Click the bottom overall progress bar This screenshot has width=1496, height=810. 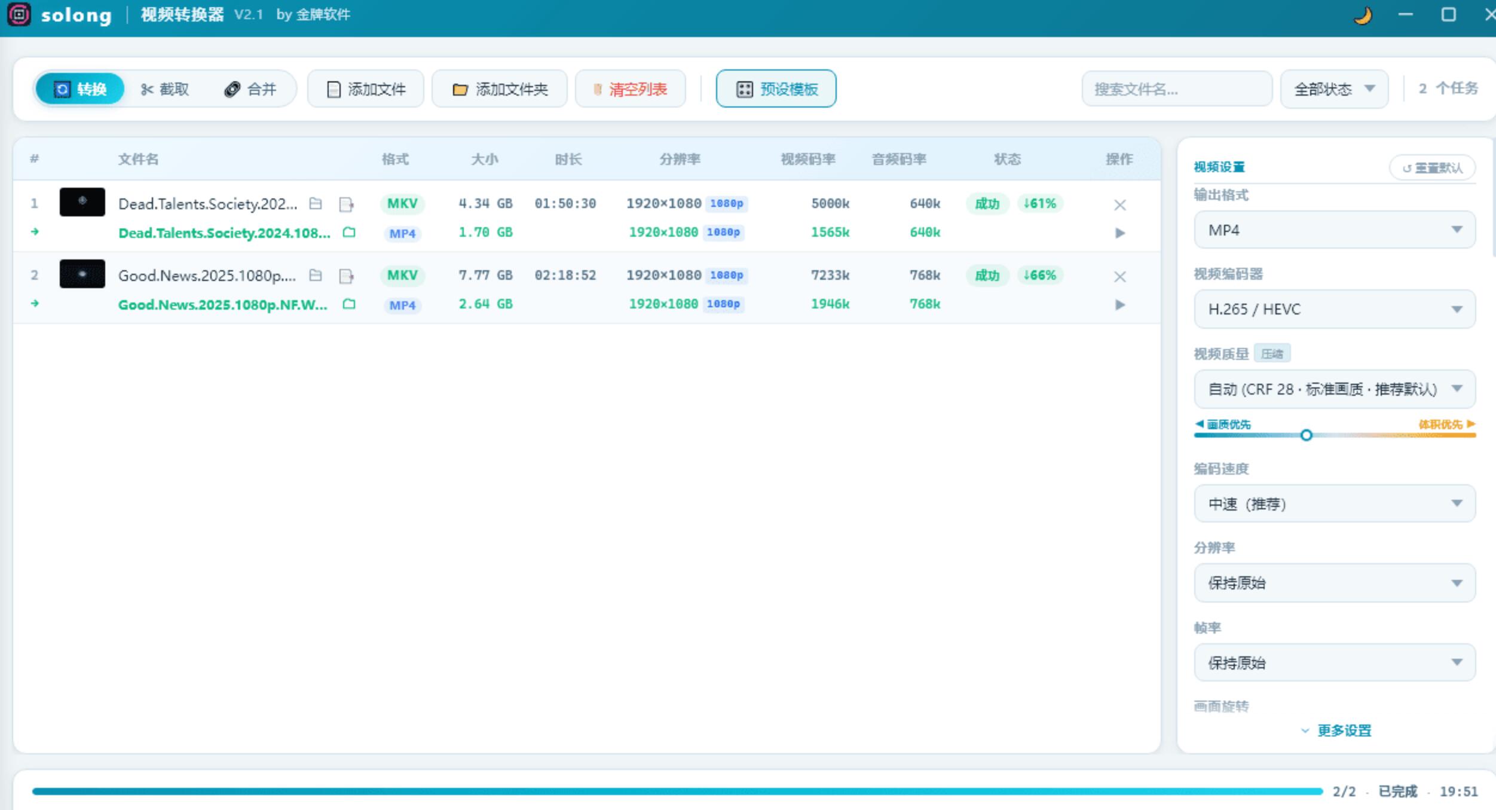[677, 791]
